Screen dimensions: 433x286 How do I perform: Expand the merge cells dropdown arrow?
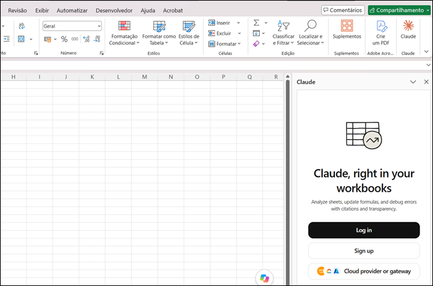pos(31,39)
